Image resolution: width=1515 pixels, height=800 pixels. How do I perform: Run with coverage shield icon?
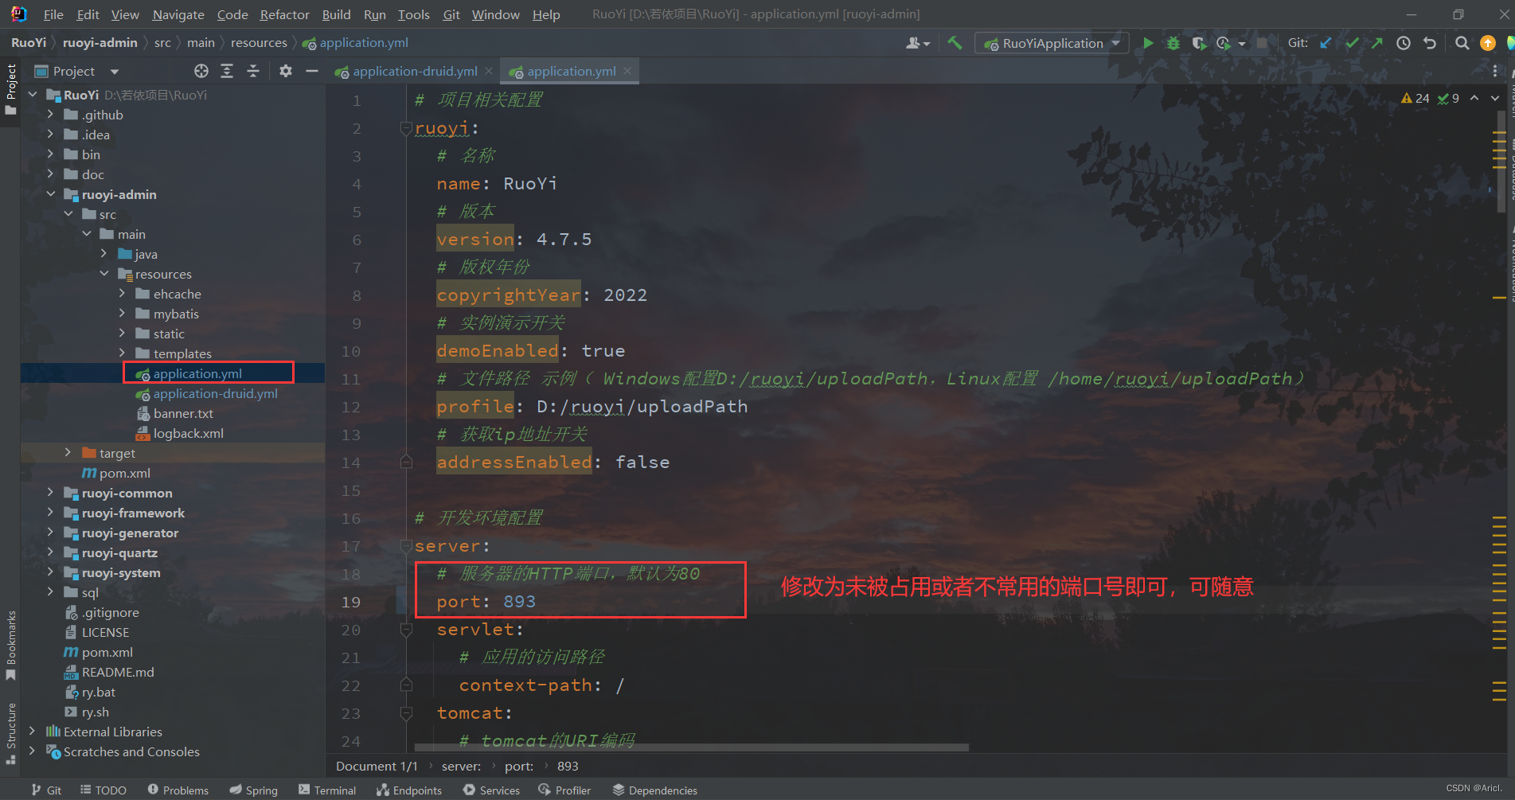tap(1198, 43)
